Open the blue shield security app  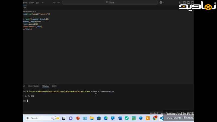point(141,118)
